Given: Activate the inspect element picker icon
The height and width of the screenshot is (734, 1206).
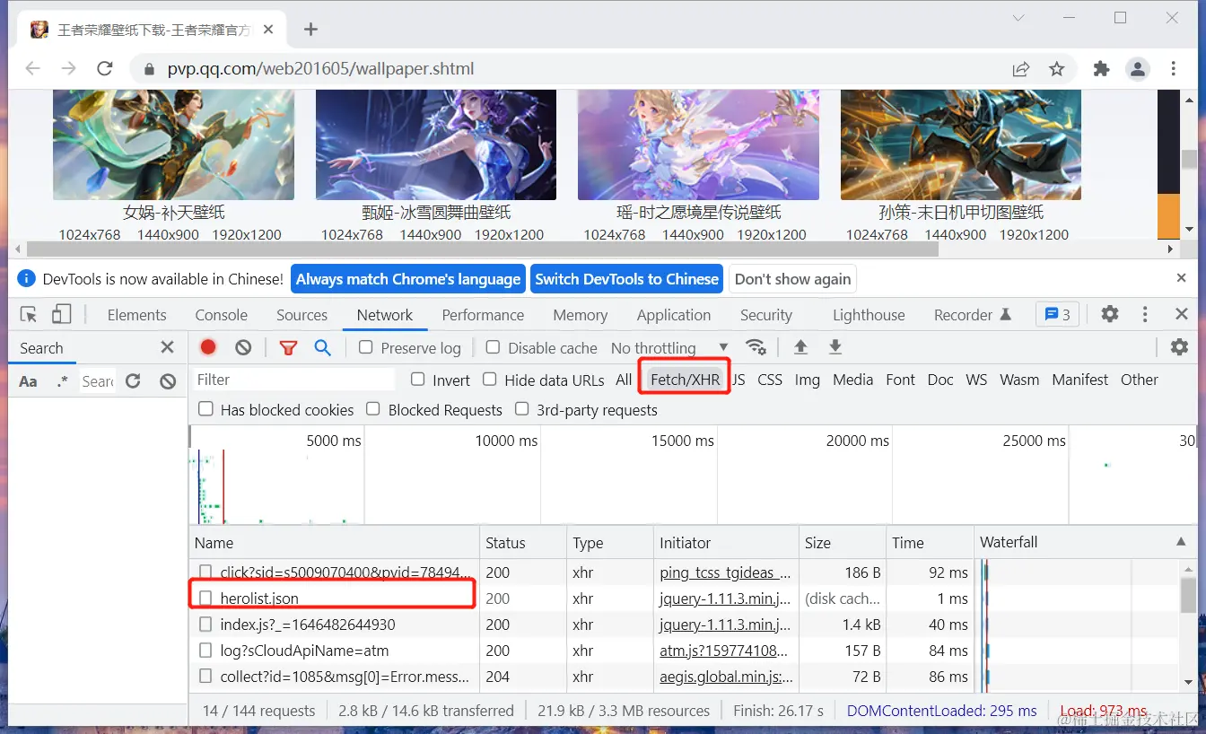Looking at the screenshot, I should 30,314.
